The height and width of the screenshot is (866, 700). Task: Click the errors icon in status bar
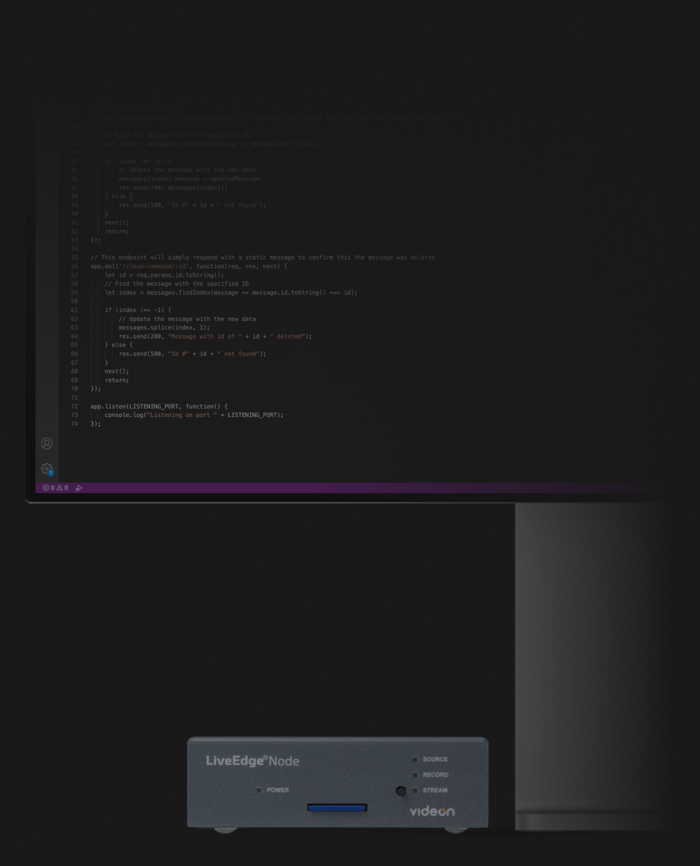point(45,487)
